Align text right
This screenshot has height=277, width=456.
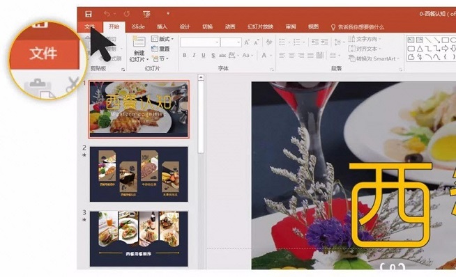point(301,55)
